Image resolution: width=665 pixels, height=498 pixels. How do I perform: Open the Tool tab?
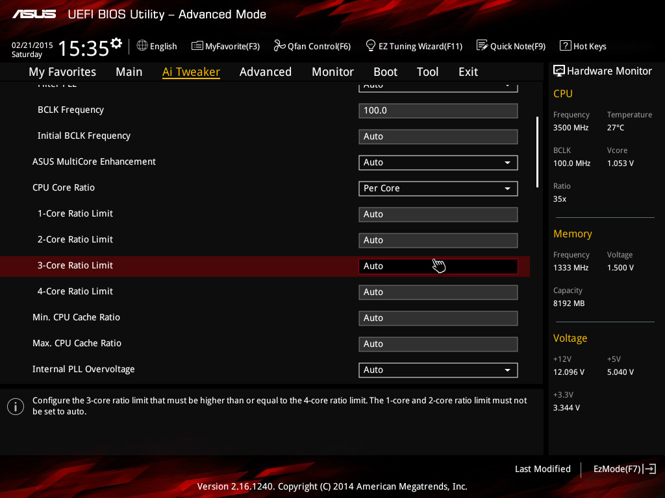tap(427, 72)
